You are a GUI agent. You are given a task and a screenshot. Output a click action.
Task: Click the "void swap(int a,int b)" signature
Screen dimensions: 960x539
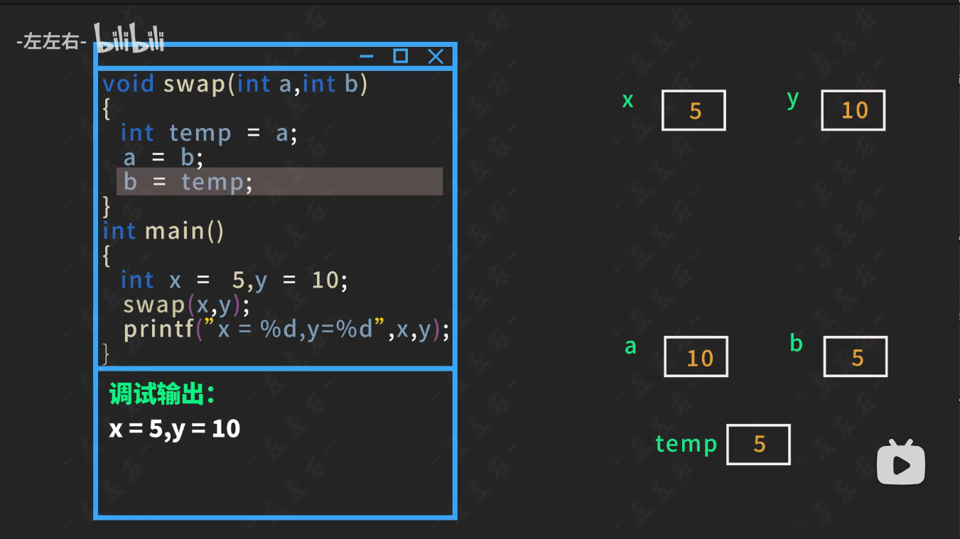pos(234,84)
